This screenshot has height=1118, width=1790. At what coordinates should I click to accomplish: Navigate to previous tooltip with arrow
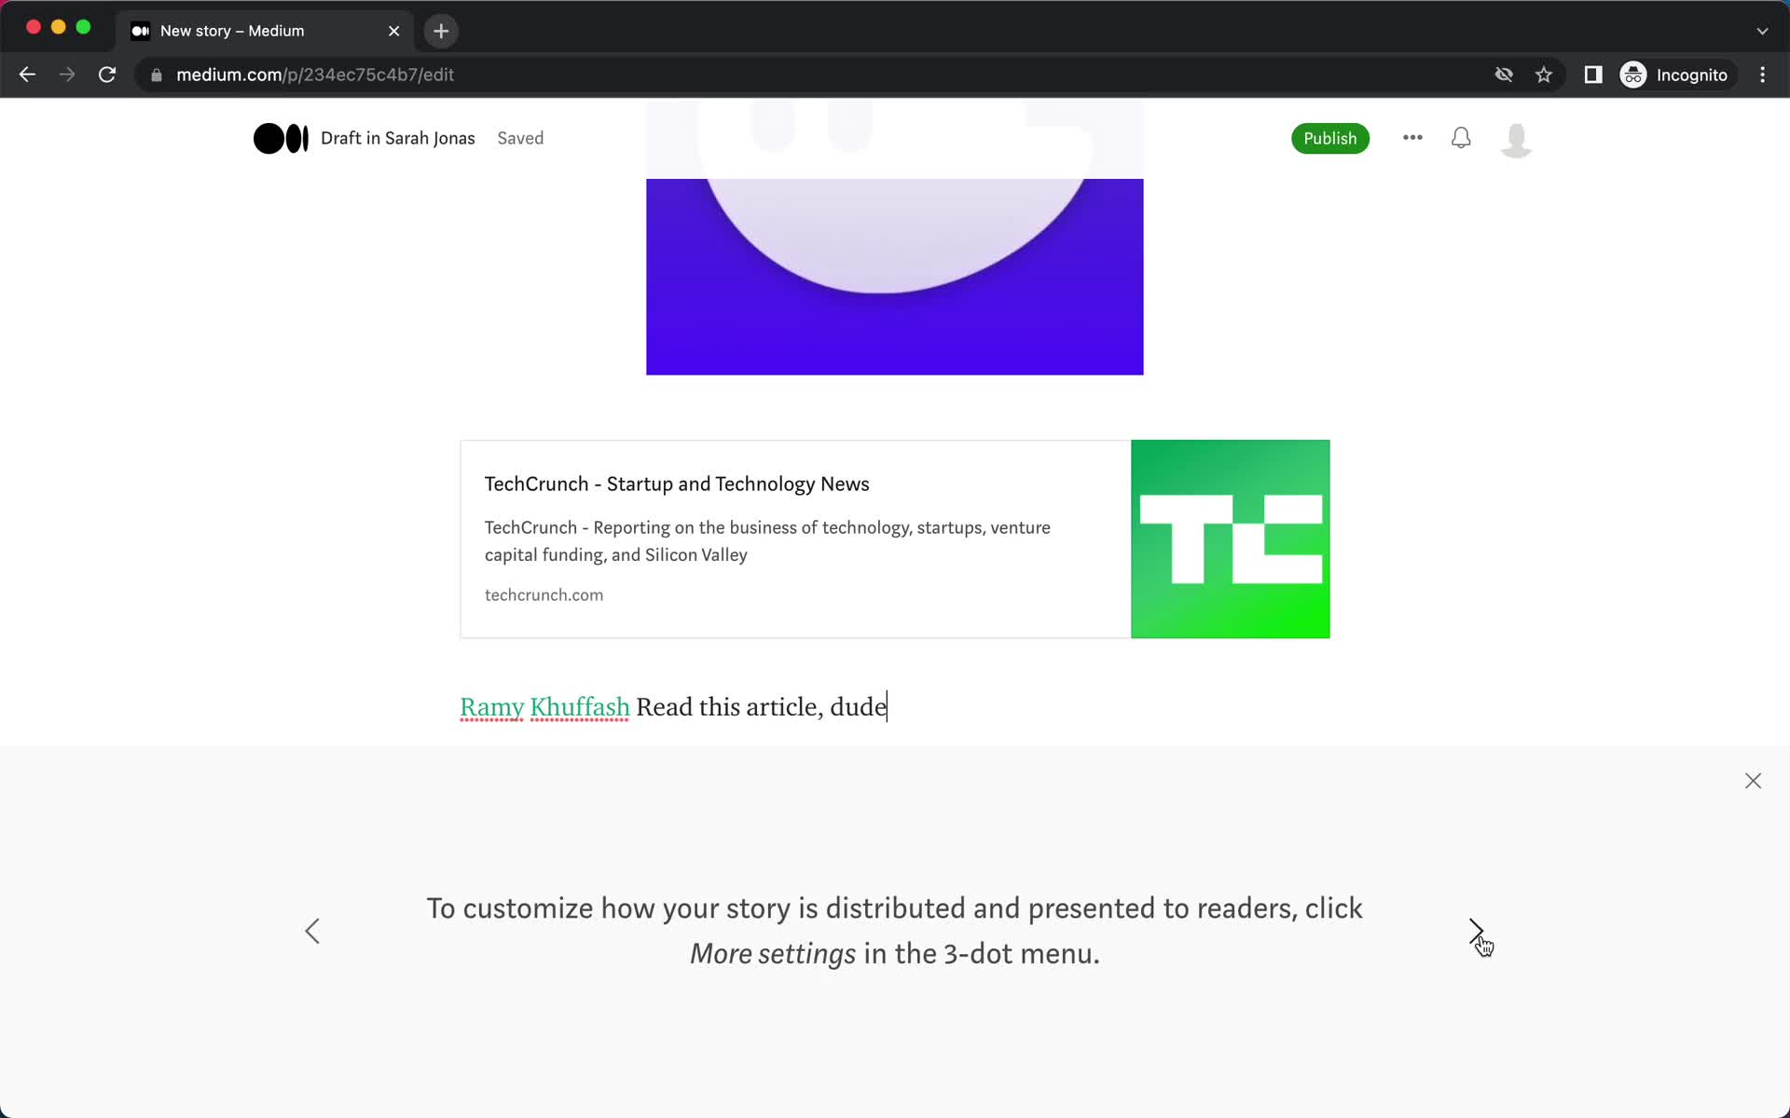[313, 932]
